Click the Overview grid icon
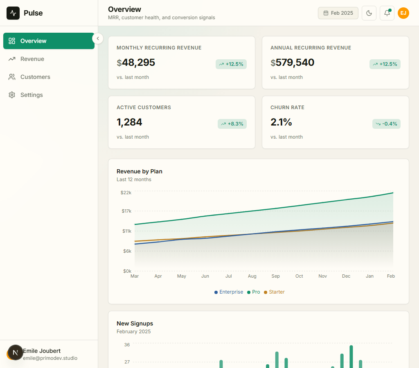The image size is (419, 368). click(12, 41)
